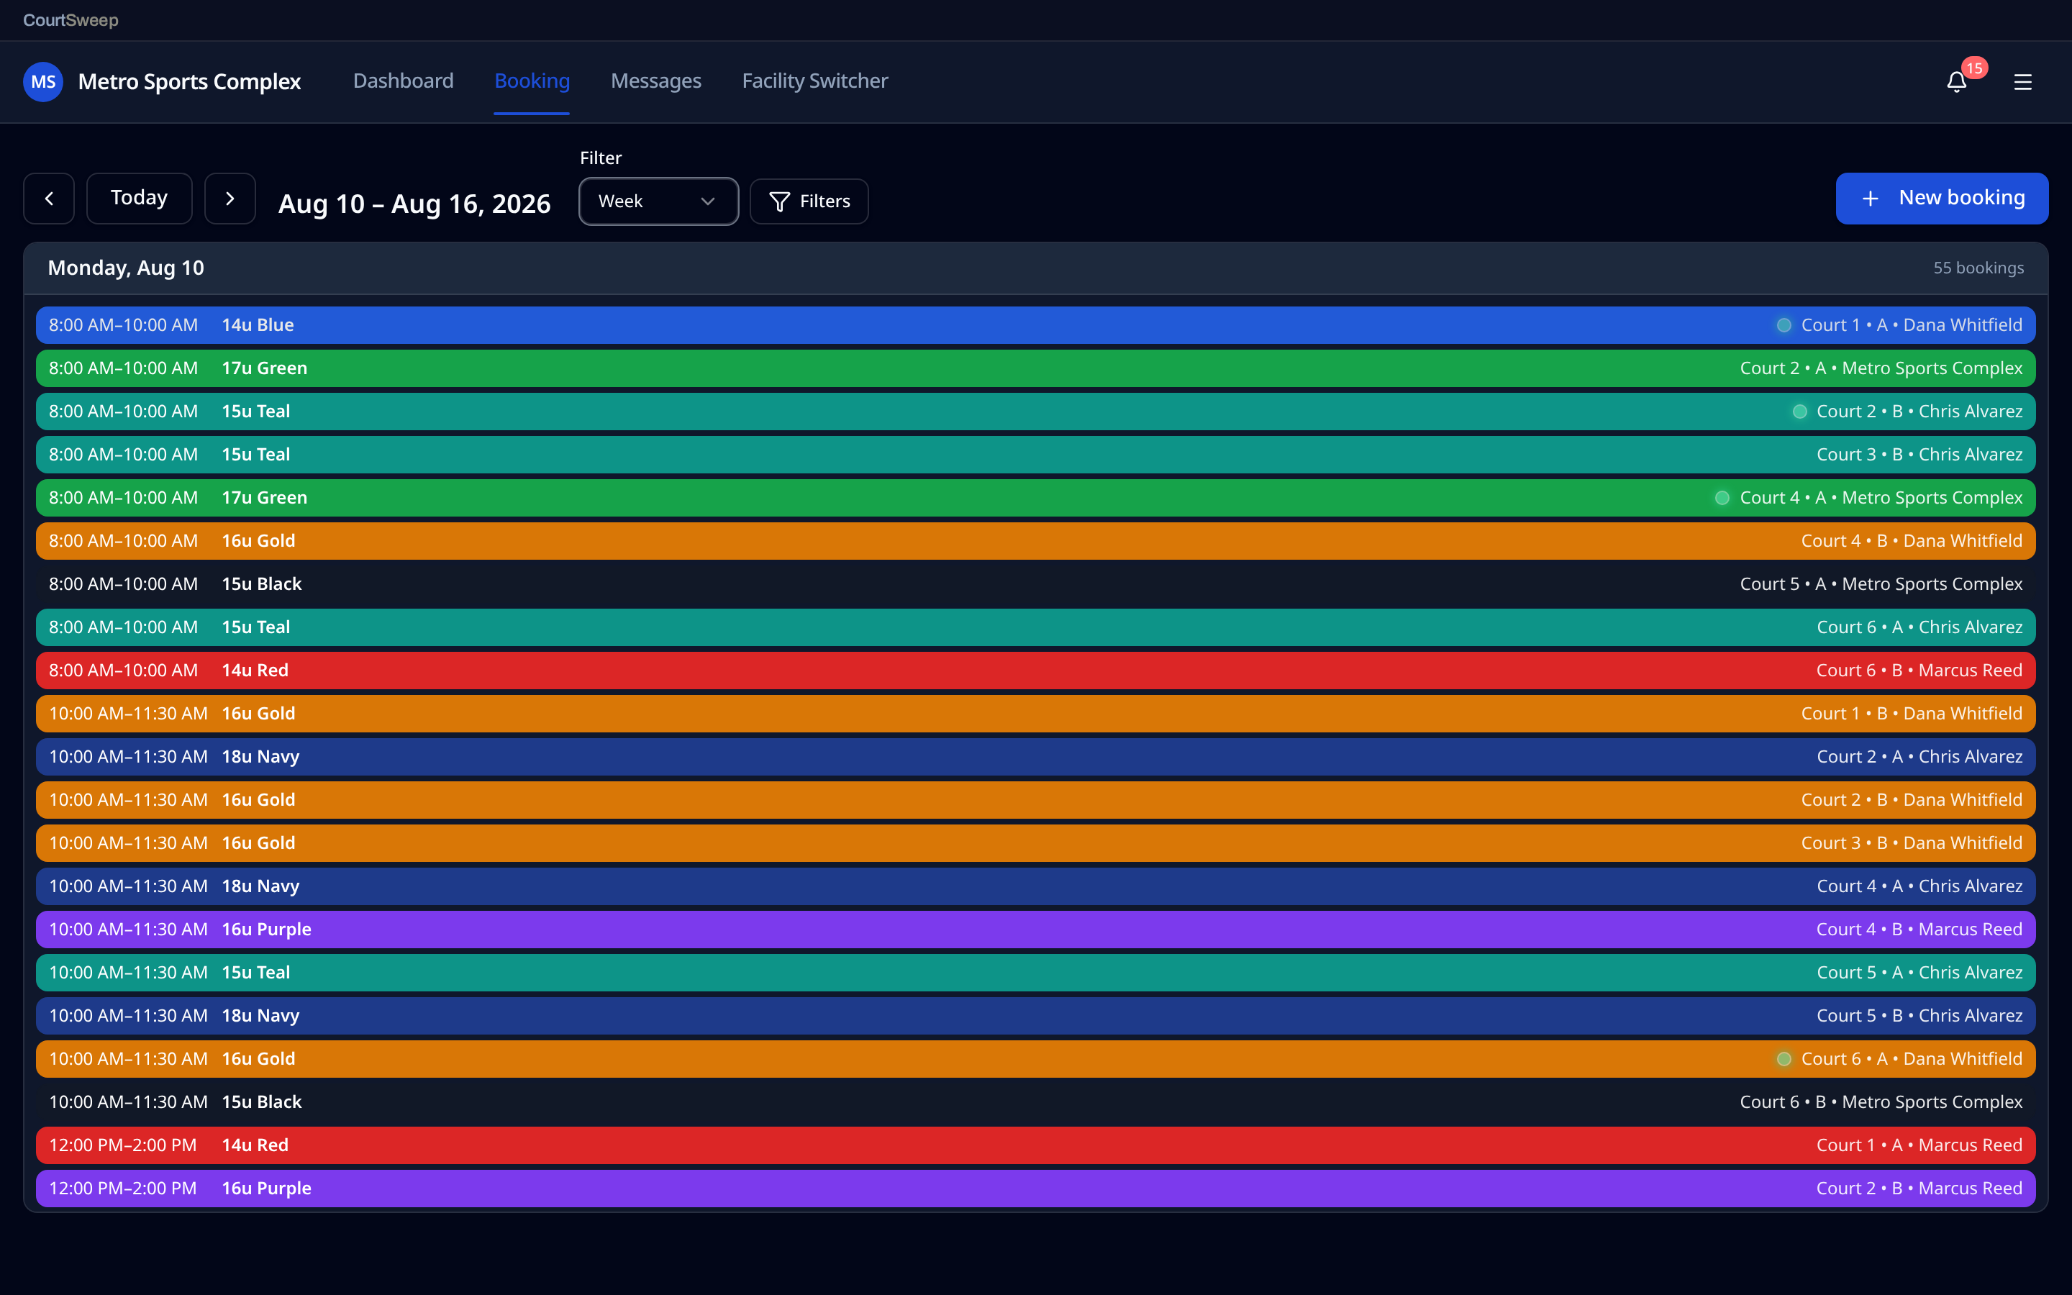Create a New booking
The width and height of the screenshot is (2072, 1295).
[x=1942, y=199]
